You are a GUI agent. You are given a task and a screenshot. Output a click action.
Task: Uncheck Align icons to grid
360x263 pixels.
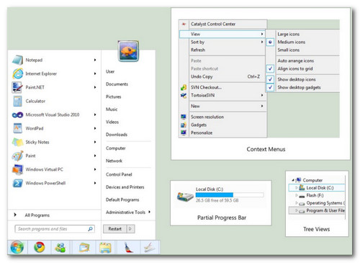270,68
